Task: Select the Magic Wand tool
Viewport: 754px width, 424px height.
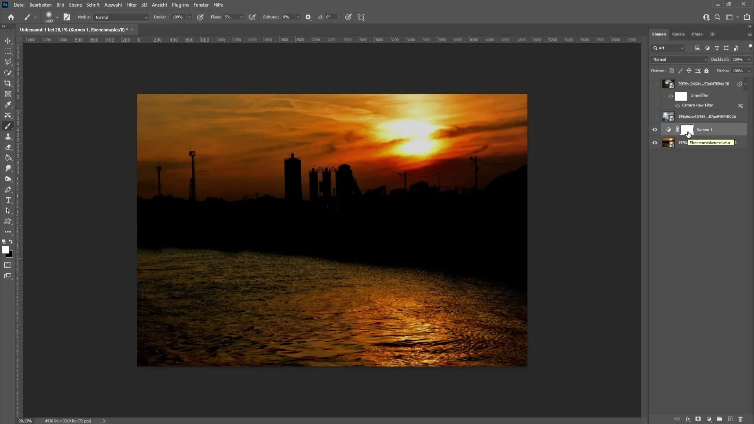Action: coord(8,73)
